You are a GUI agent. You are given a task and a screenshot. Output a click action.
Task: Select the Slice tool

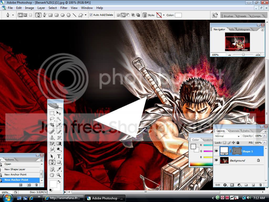point(59,125)
